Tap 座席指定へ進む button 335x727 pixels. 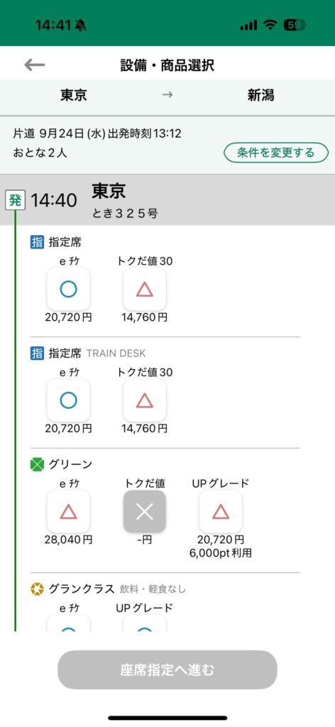coord(167,670)
